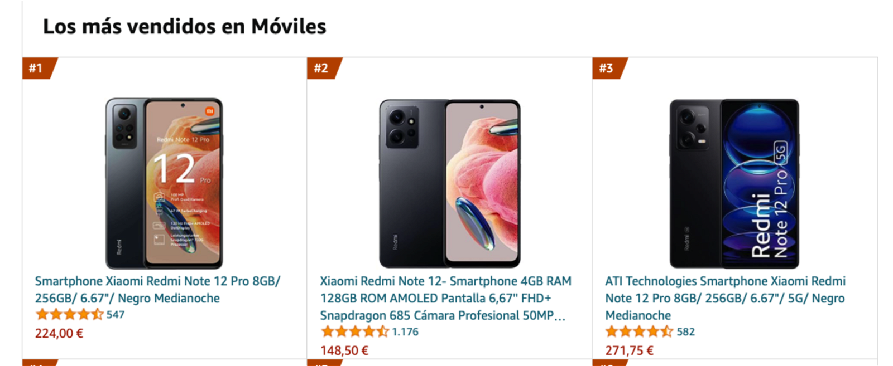Open the ATI Technologies Smartphone Xiaomi Redmi title
The image size is (893, 366).
[726, 298]
